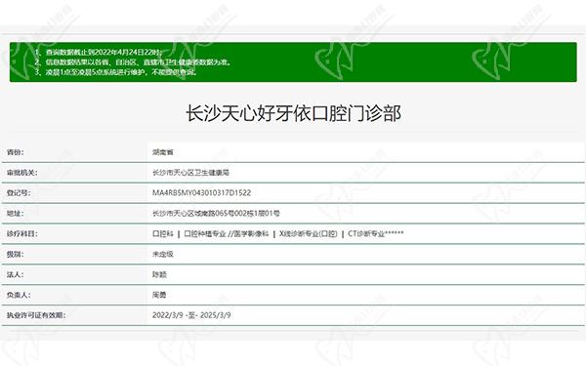Click the second notice line about 卫生健康委数据
This screenshot has width=586, height=366.
133,62
